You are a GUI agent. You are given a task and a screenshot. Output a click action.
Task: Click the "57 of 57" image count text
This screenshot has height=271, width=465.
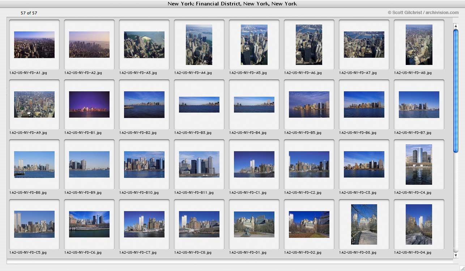pos(29,13)
